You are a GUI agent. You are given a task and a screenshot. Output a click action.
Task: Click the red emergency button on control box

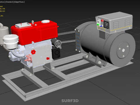102,20
